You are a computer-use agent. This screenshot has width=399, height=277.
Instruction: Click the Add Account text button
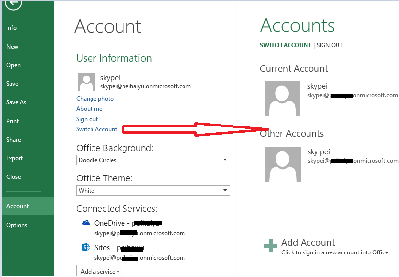point(308,243)
